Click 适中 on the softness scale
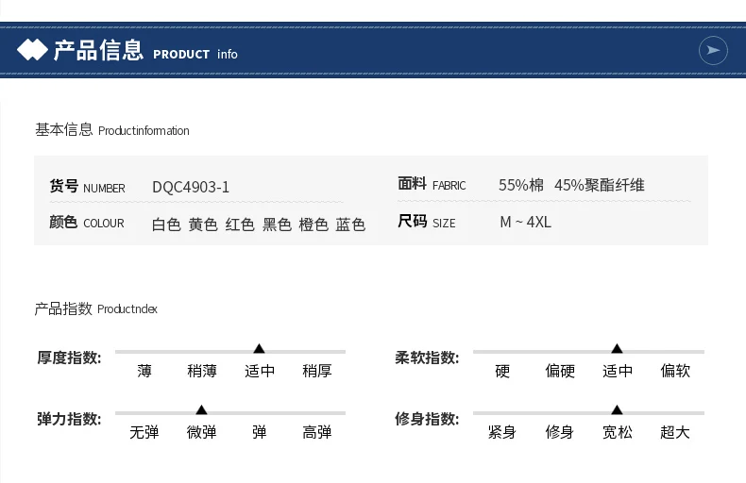This screenshot has width=746, height=483. (618, 371)
